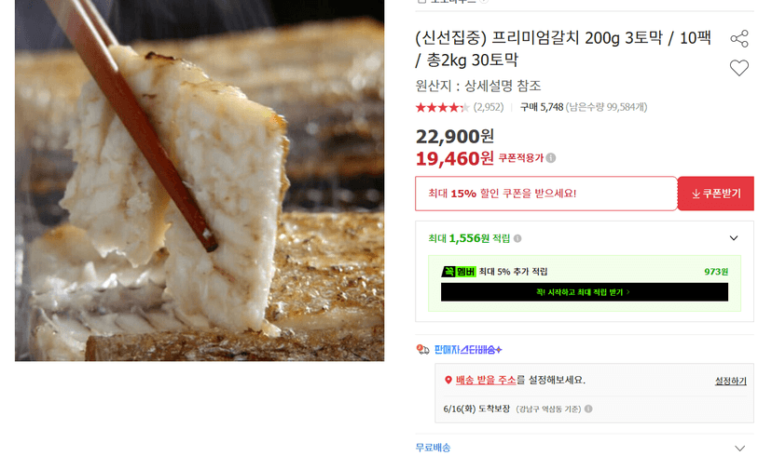Click the 무료배송 text link

(x=433, y=448)
